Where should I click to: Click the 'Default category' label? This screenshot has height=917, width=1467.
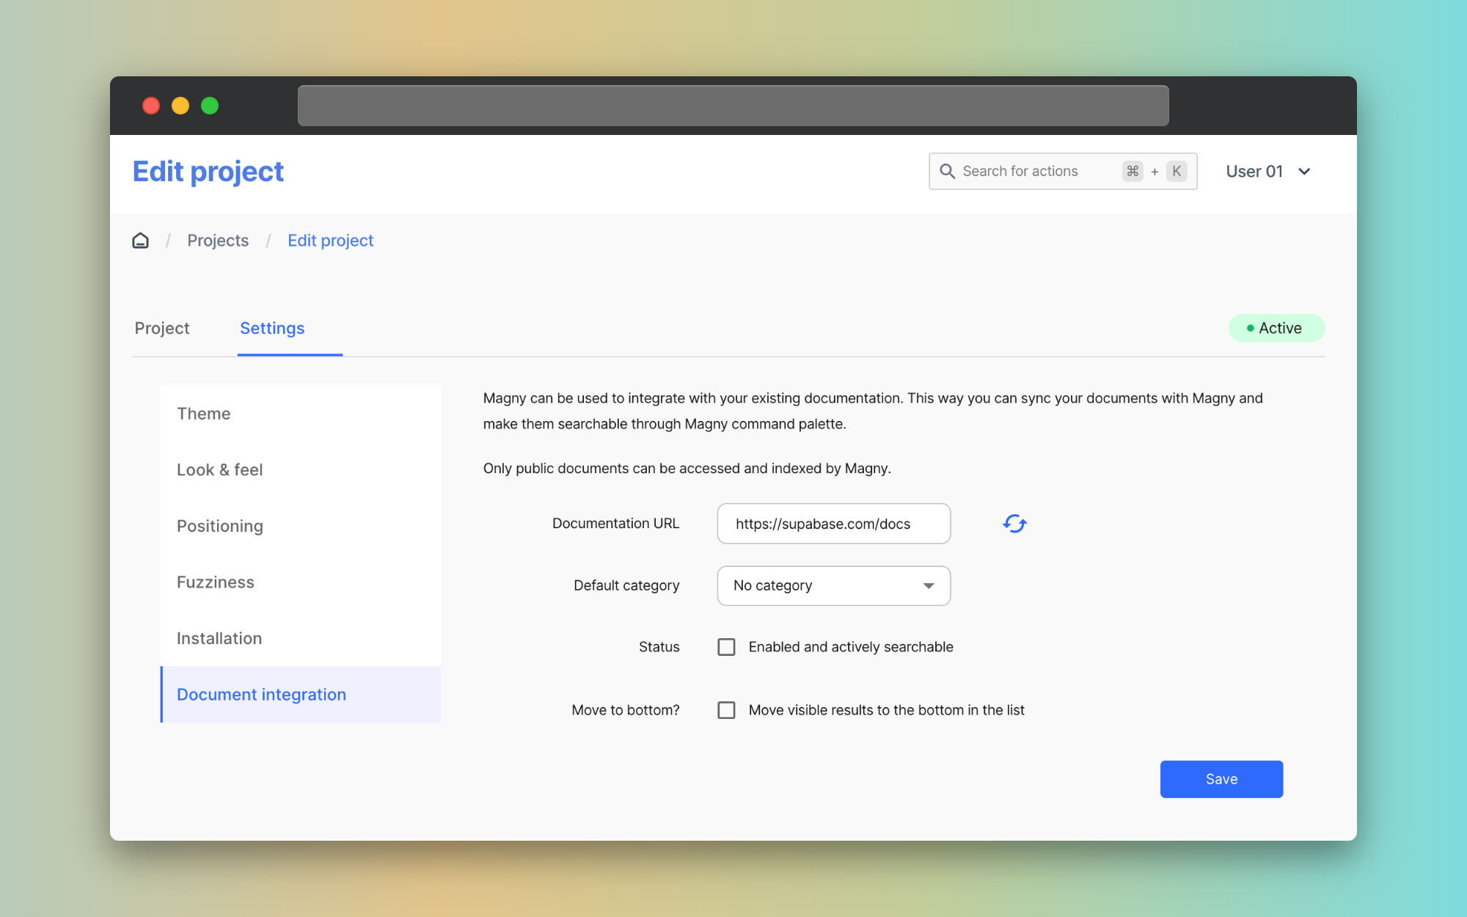626,585
